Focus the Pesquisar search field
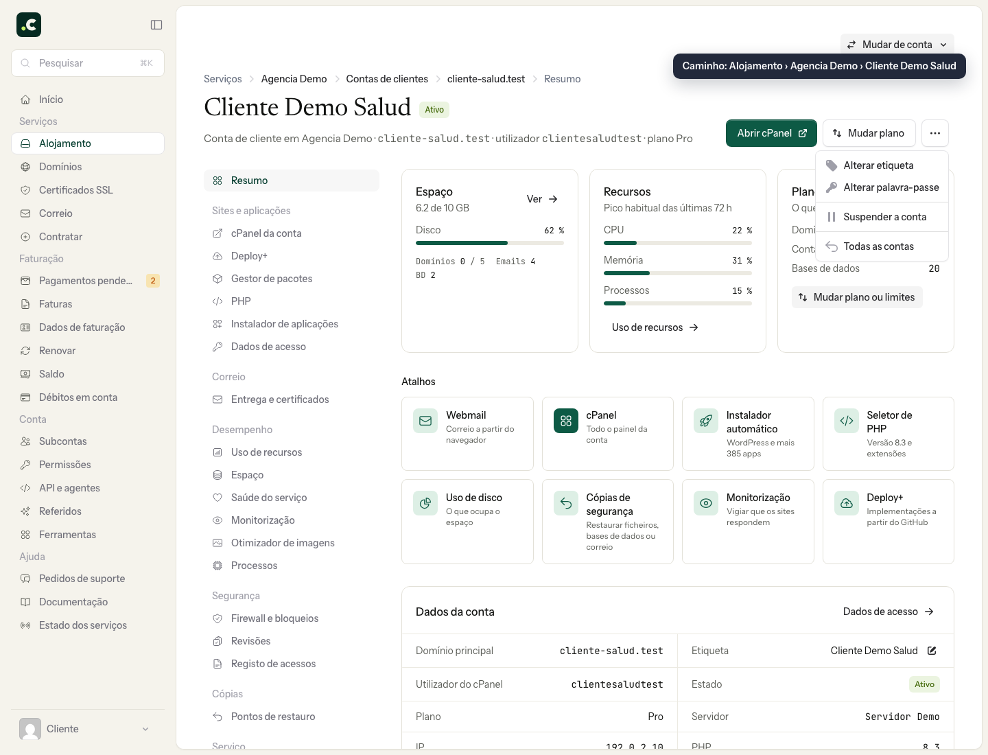 [x=88, y=63]
